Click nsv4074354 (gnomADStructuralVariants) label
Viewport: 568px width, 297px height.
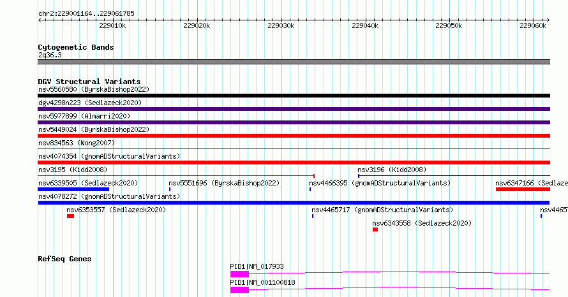point(109,156)
